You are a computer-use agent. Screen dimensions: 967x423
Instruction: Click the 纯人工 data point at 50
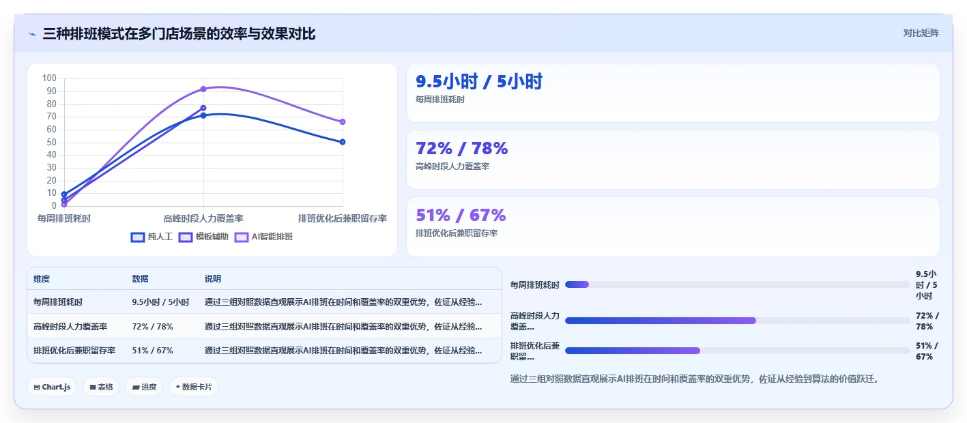pos(343,142)
